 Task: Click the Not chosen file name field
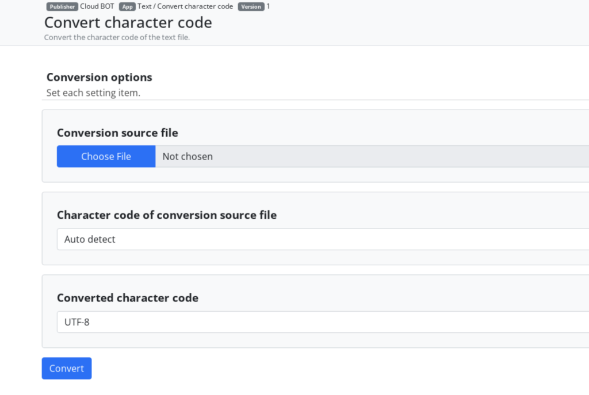[x=372, y=156]
